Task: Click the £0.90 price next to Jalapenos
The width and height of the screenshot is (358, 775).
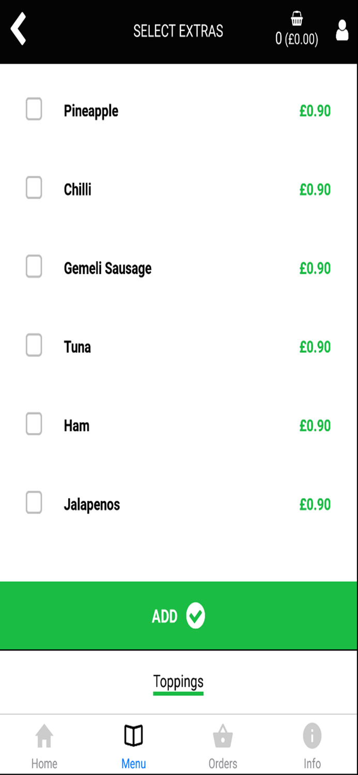Action: coord(315,504)
